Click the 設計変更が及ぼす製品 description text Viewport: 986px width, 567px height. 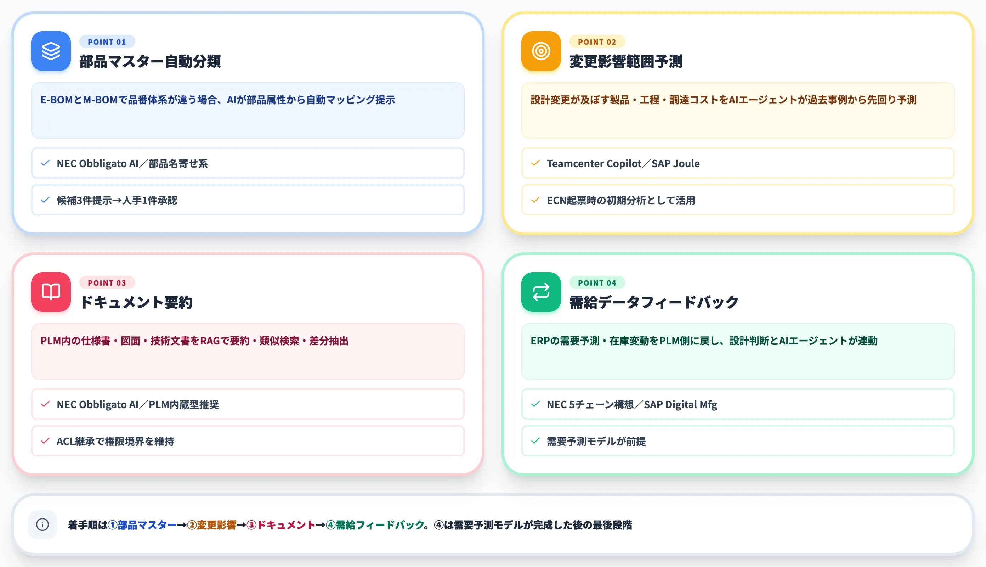(723, 100)
